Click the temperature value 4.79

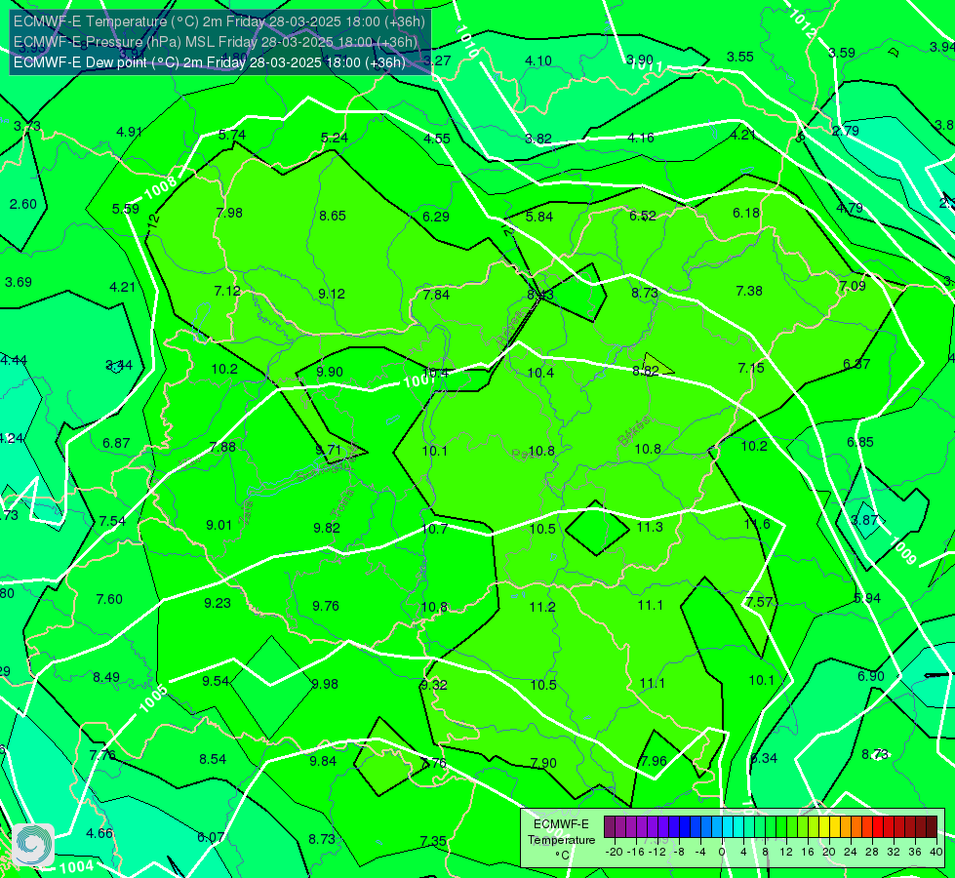(850, 208)
